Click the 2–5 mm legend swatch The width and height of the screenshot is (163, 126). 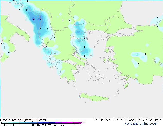pyautogui.click(x=22, y=123)
